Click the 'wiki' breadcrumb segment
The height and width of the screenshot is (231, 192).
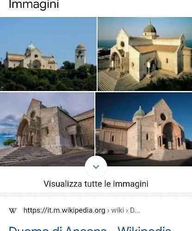[118, 210]
